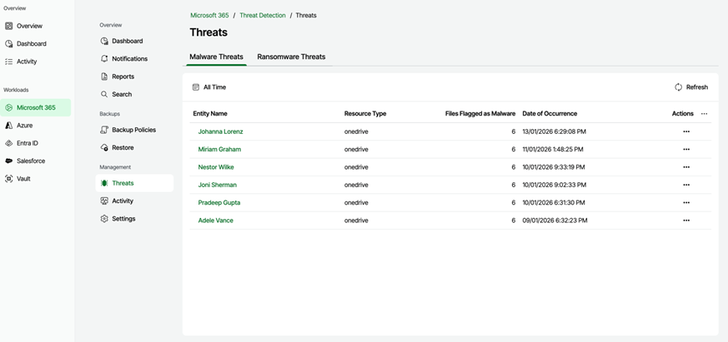Click the Dashboard icon in the Microsoft 365 menu
This screenshot has width=728, height=342.
click(104, 42)
